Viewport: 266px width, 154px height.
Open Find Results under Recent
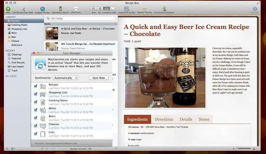pyautogui.click(x=18, y=62)
